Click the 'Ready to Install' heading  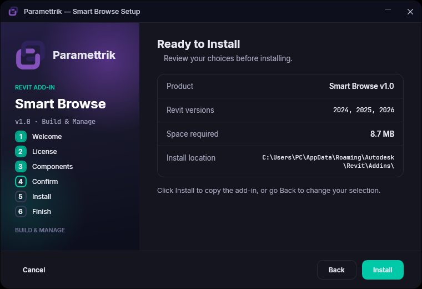[199, 44]
